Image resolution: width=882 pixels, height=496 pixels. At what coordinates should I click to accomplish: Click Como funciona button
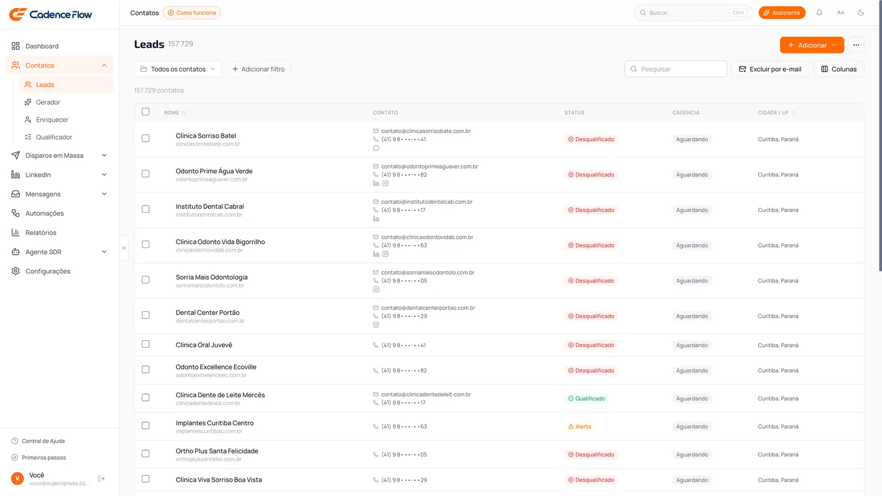[192, 13]
